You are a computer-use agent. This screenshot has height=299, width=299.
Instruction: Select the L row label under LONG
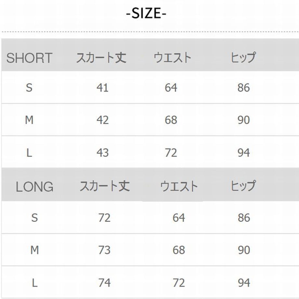[x=34, y=283]
